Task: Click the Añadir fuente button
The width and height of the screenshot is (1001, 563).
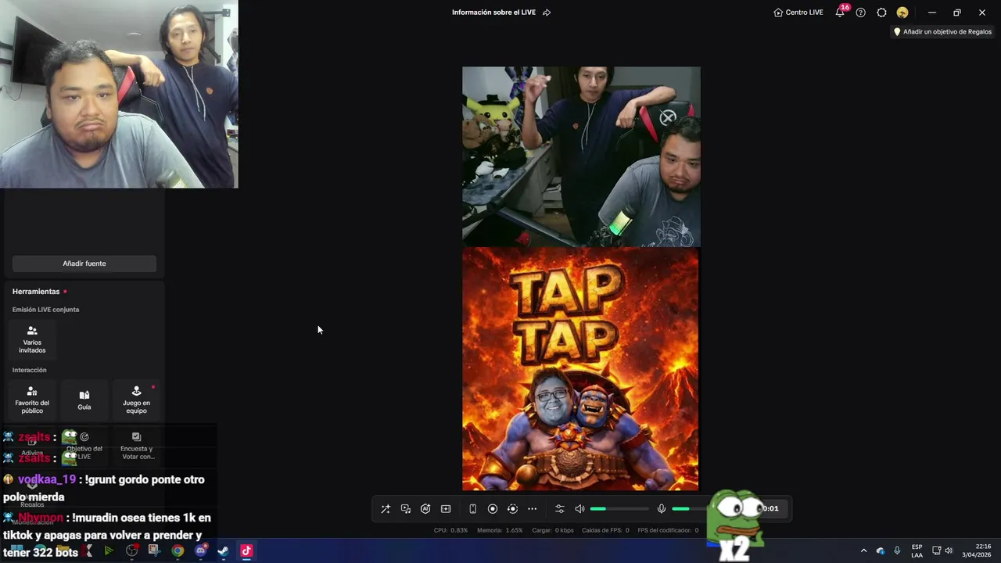Action: tap(84, 264)
